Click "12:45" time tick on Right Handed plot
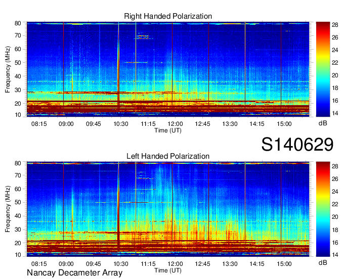The image size is (344, 279). pyautogui.click(x=202, y=124)
